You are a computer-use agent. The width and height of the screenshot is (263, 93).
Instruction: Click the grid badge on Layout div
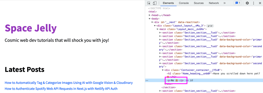pyautogui.click(x=210, y=26)
